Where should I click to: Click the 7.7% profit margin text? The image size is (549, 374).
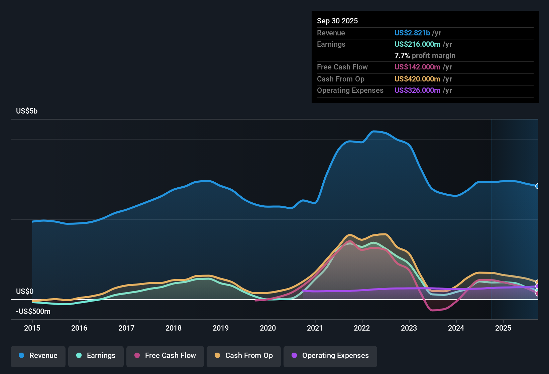(x=425, y=56)
